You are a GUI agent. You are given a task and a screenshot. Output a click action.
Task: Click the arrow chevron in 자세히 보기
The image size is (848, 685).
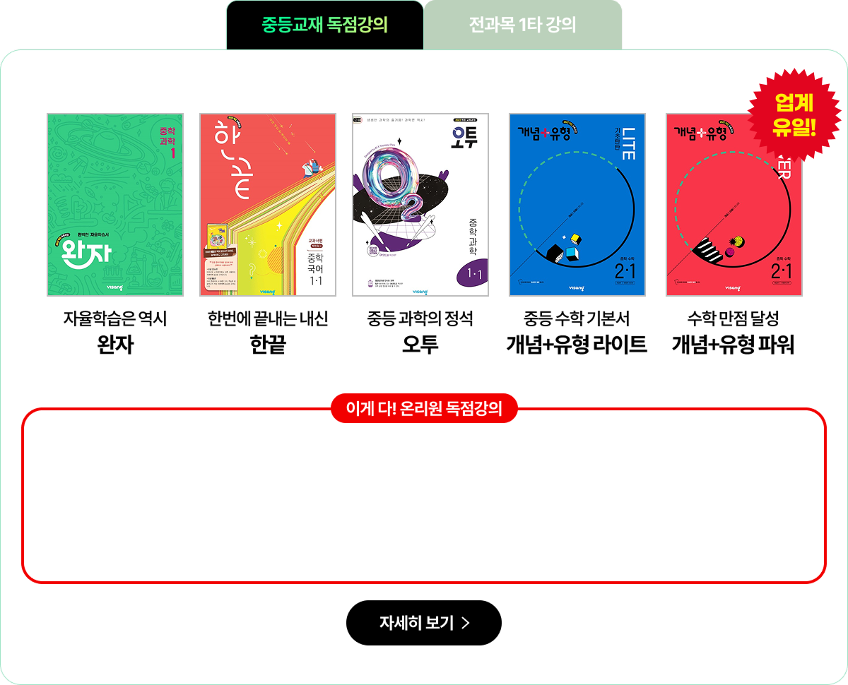pyautogui.click(x=465, y=623)
